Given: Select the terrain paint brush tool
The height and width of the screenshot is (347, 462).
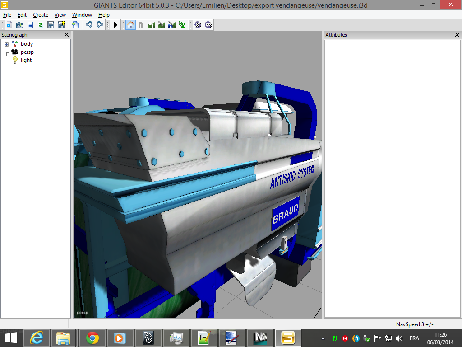Looking at the screenshot, I should click(x=162, y=25).
